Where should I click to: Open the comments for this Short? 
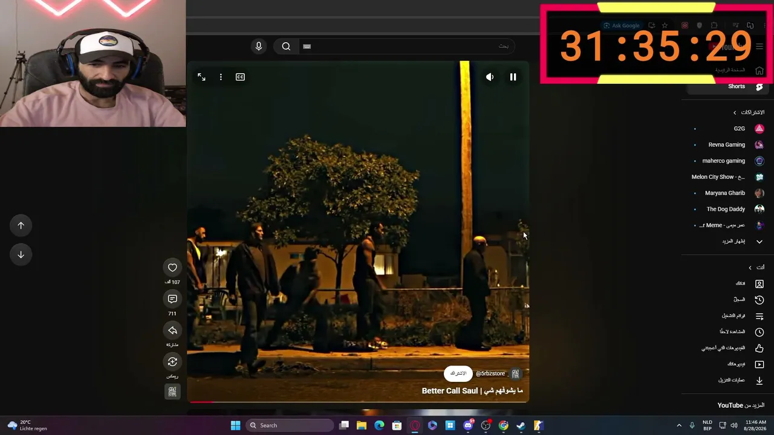tap(172, 299)
